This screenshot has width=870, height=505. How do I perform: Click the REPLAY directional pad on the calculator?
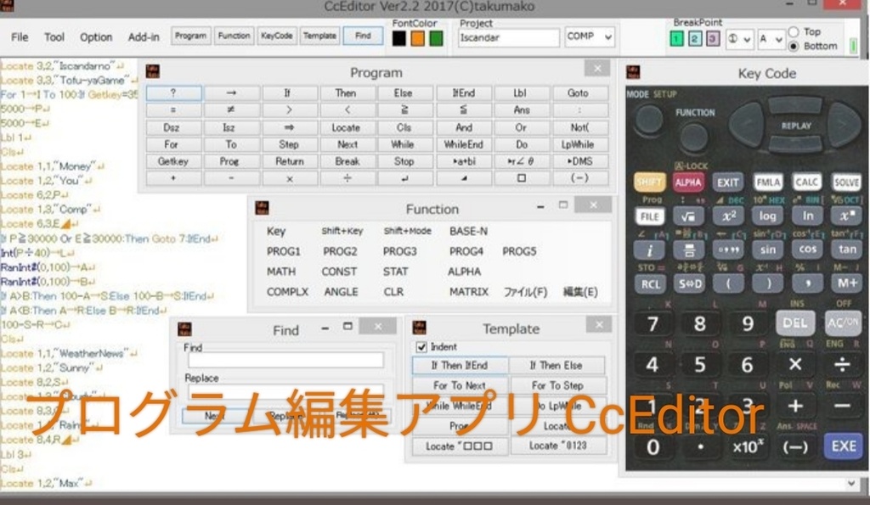[798, 127]
